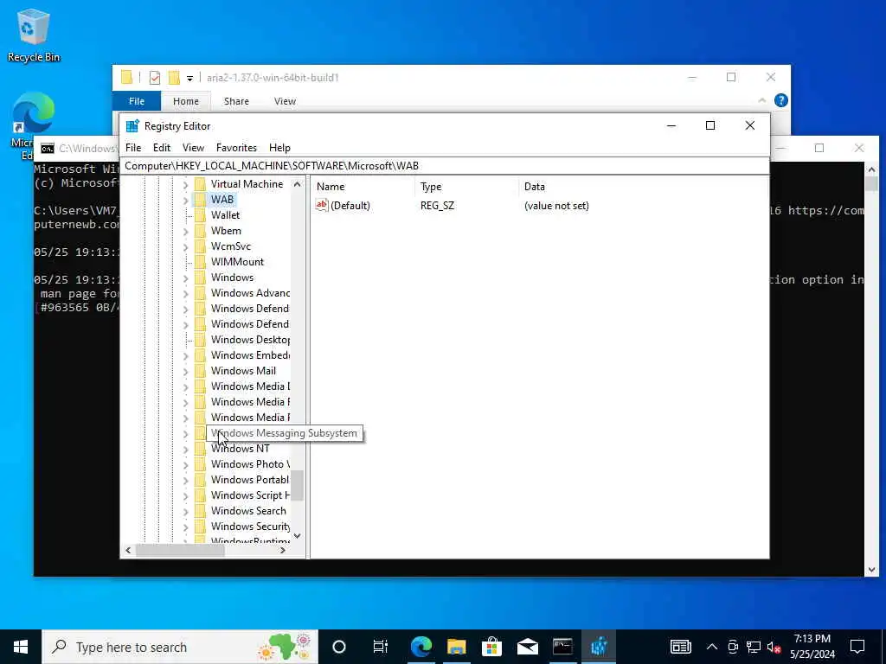Open Explorer quick access toolbar dropdown arrow
Image resolution: width=886 pixels, height=664 pixels.
(189, 78)
